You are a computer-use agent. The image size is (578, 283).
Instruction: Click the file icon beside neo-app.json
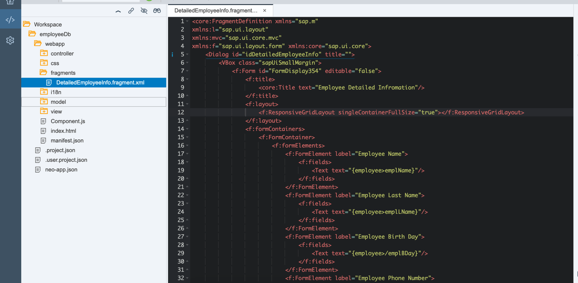pos(38,169)
